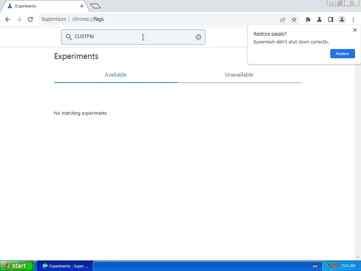Click the No matching experiments message

[x=80, y=113]
